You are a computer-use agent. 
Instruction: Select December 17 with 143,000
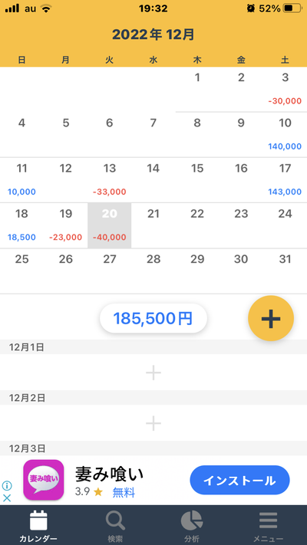[285, 180]
